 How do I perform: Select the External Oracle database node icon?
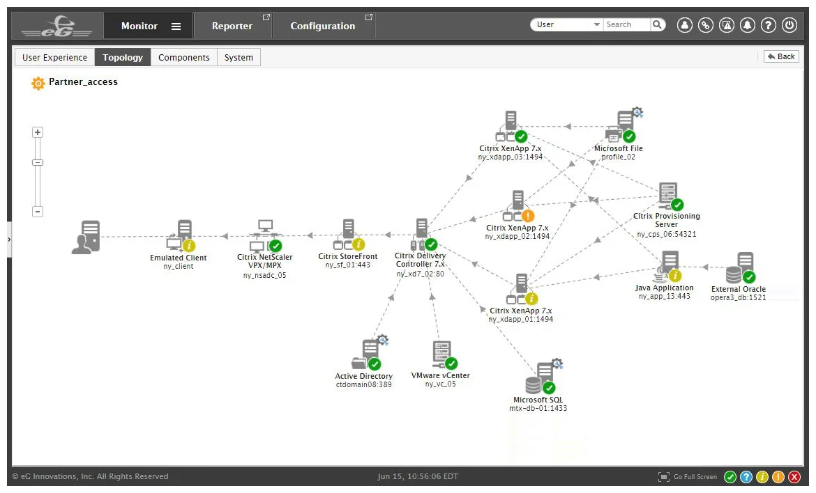(741, 268)
